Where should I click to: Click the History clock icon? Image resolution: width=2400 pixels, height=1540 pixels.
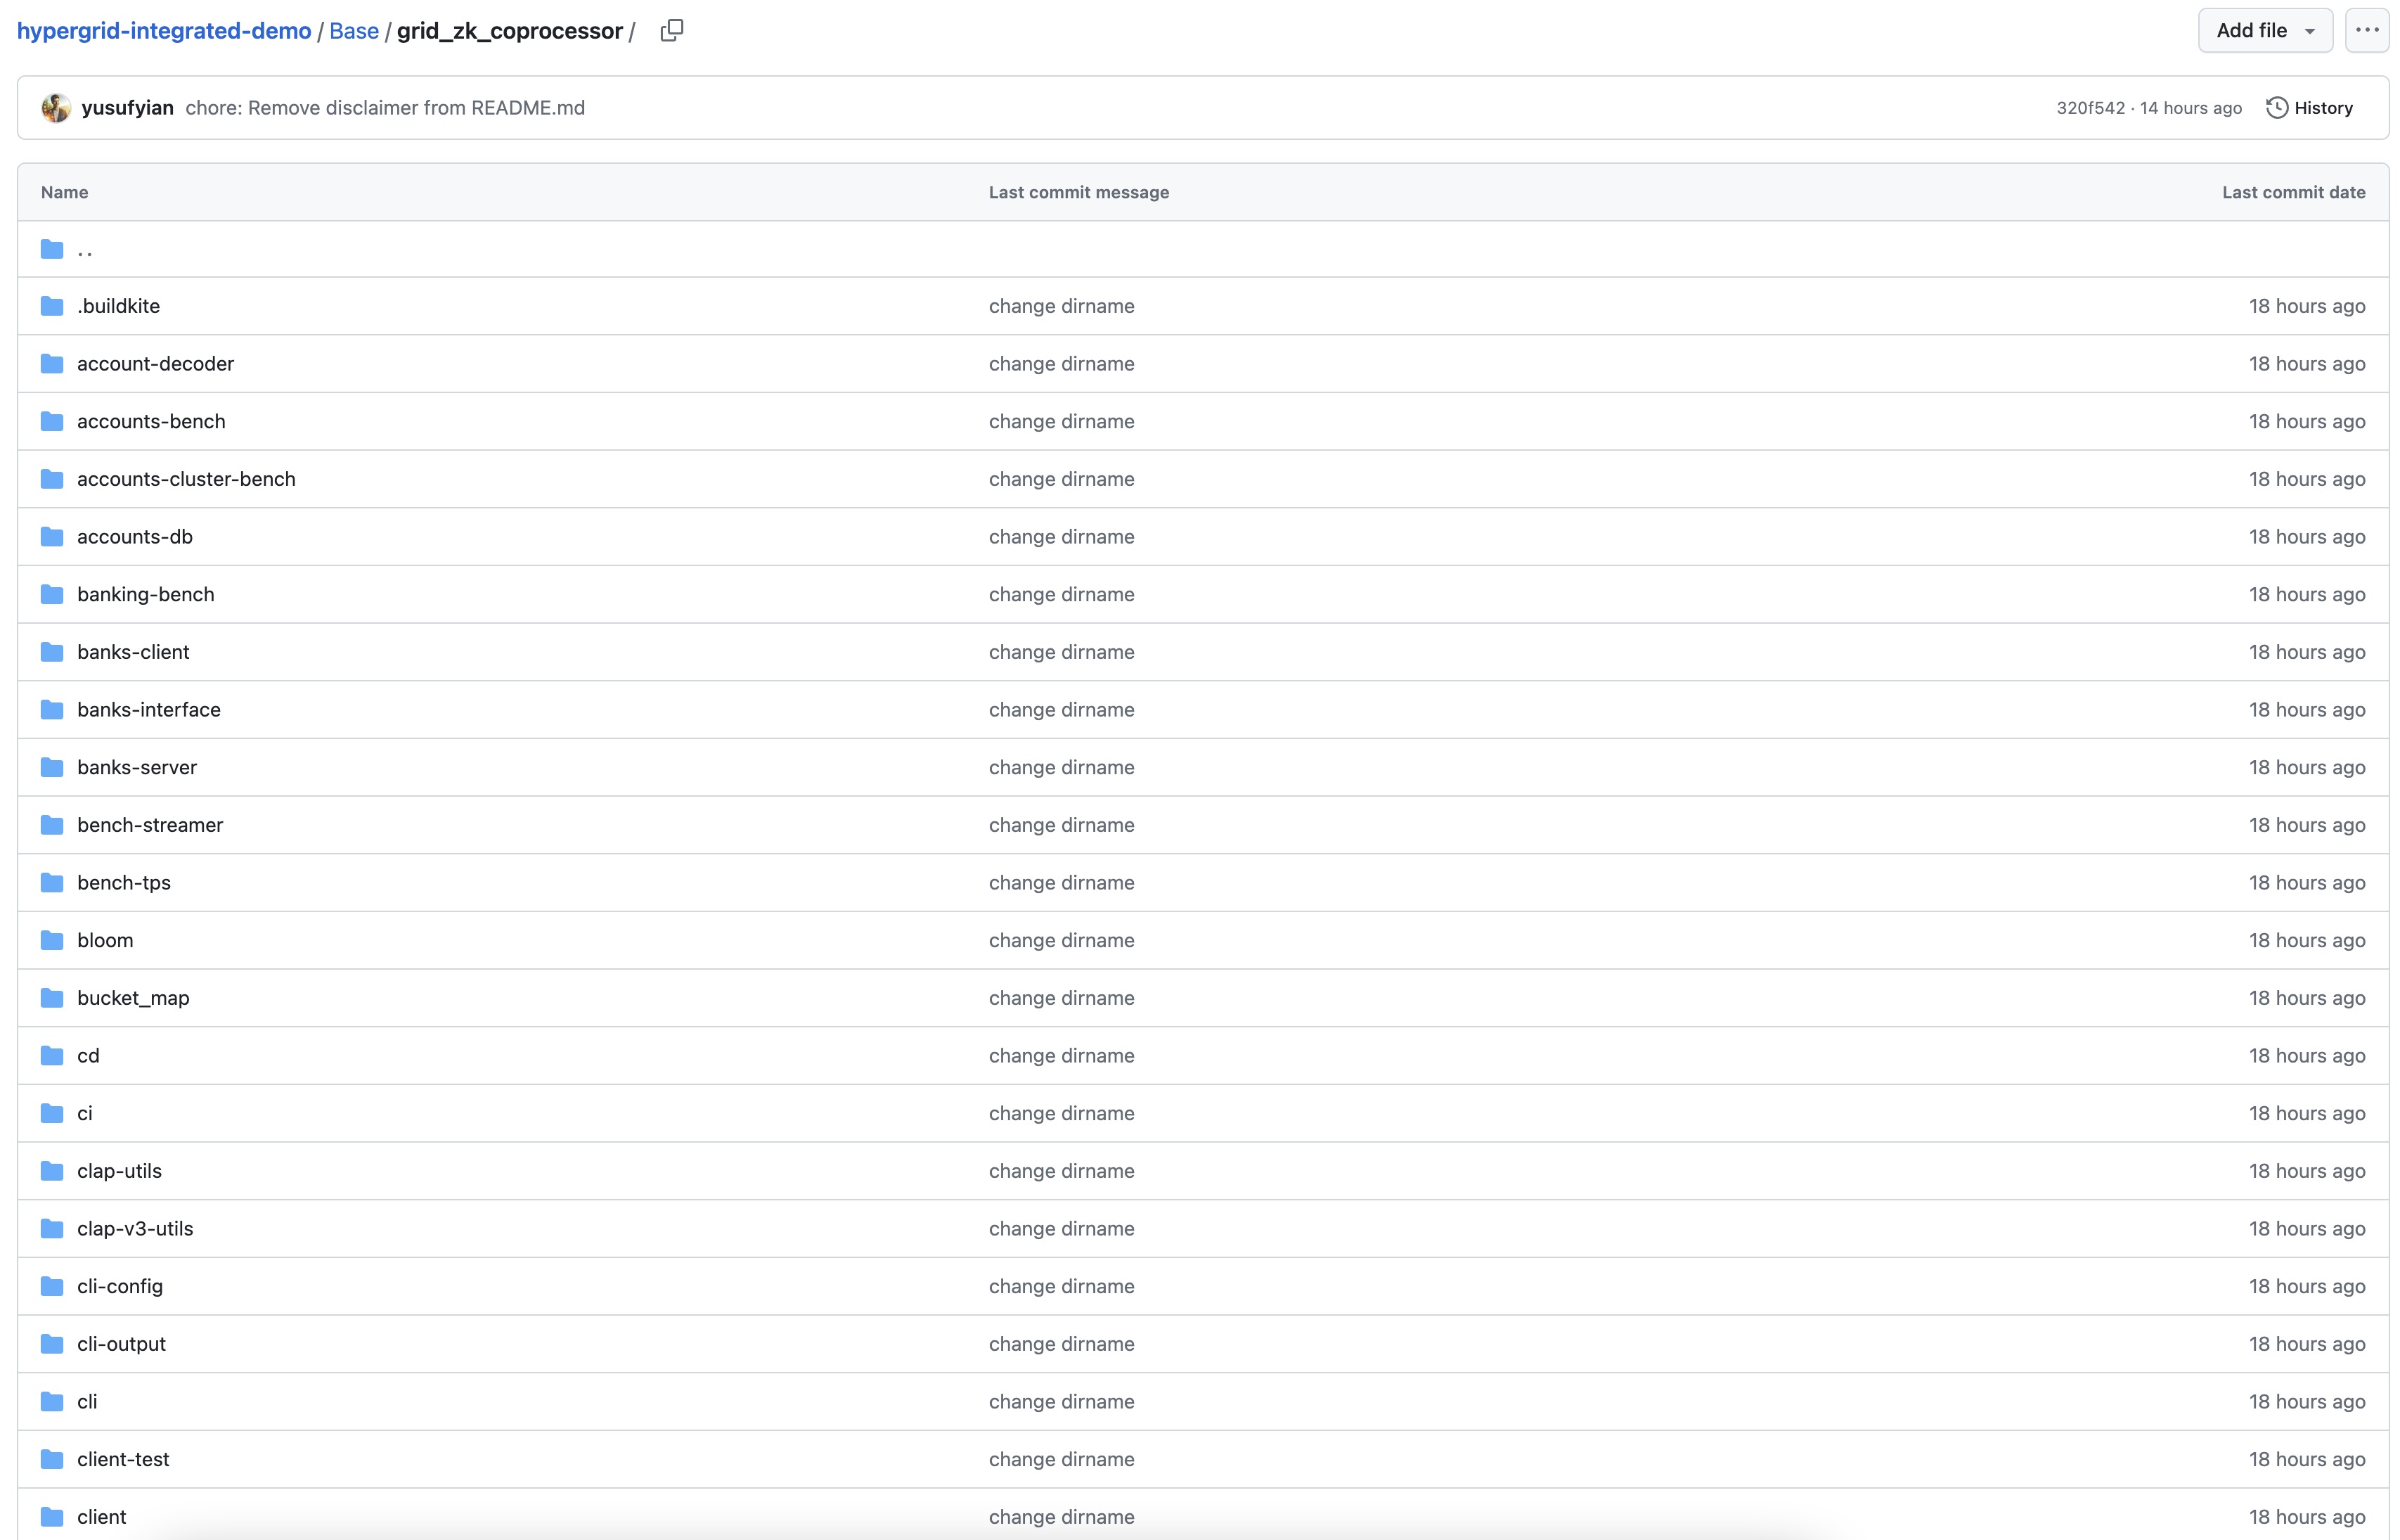(2276, 108)
